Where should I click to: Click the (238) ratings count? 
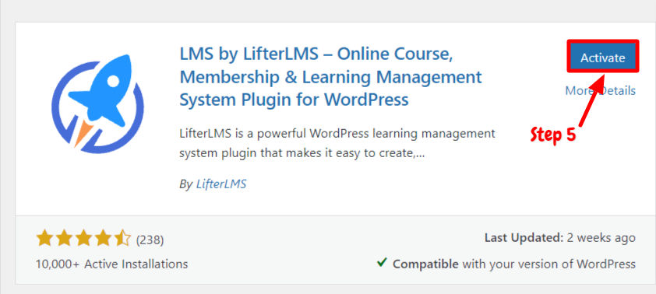(150, 240)
